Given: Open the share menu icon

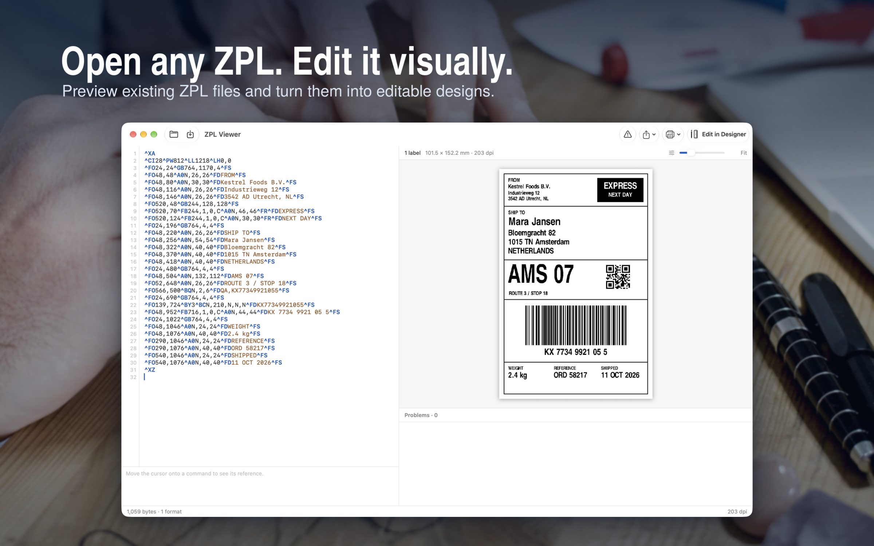Looking at the screenshot, I should [x=649, y=134].
